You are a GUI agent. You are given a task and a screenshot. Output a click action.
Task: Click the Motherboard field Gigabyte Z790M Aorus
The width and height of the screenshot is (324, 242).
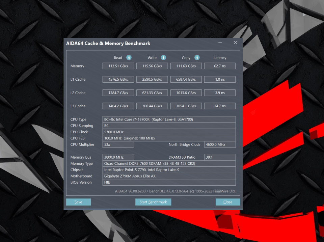(x=169, y=176)
